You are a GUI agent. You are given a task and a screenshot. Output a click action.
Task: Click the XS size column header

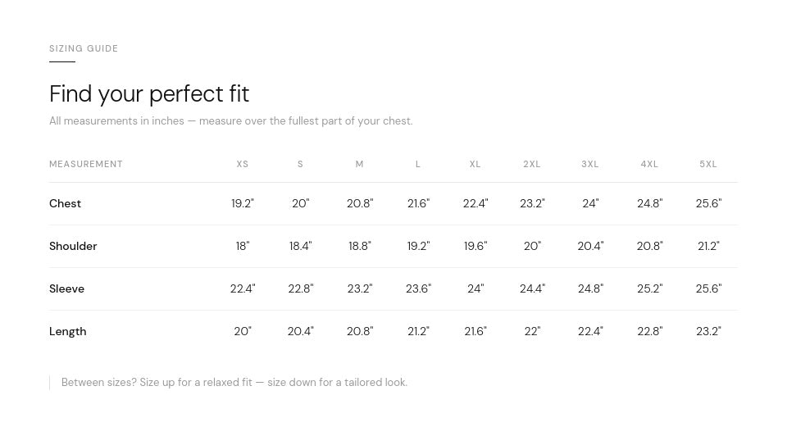coord(243,164)
